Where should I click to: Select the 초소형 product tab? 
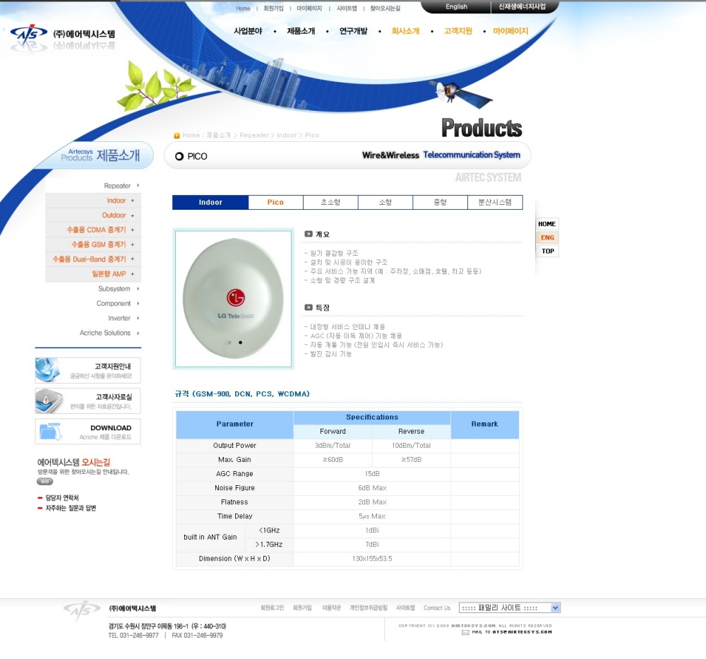click(x=330, y=203)
